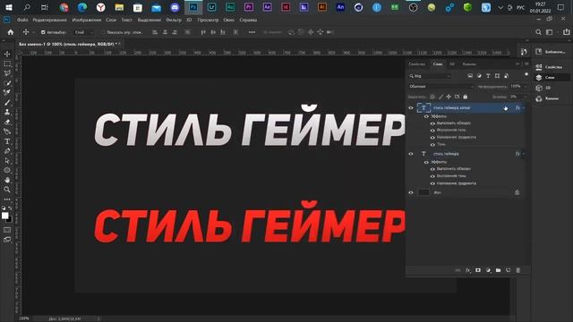
Task: Open the Edit Toolbar three-dots button
Action: pos(7,199)
